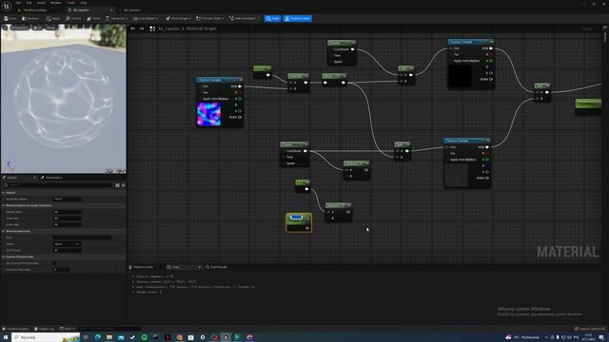Image resolution: width=609 pixels, height=342 pixels.
Task: Click the Windows taskbar search box
Action: (x=46, y=337)
